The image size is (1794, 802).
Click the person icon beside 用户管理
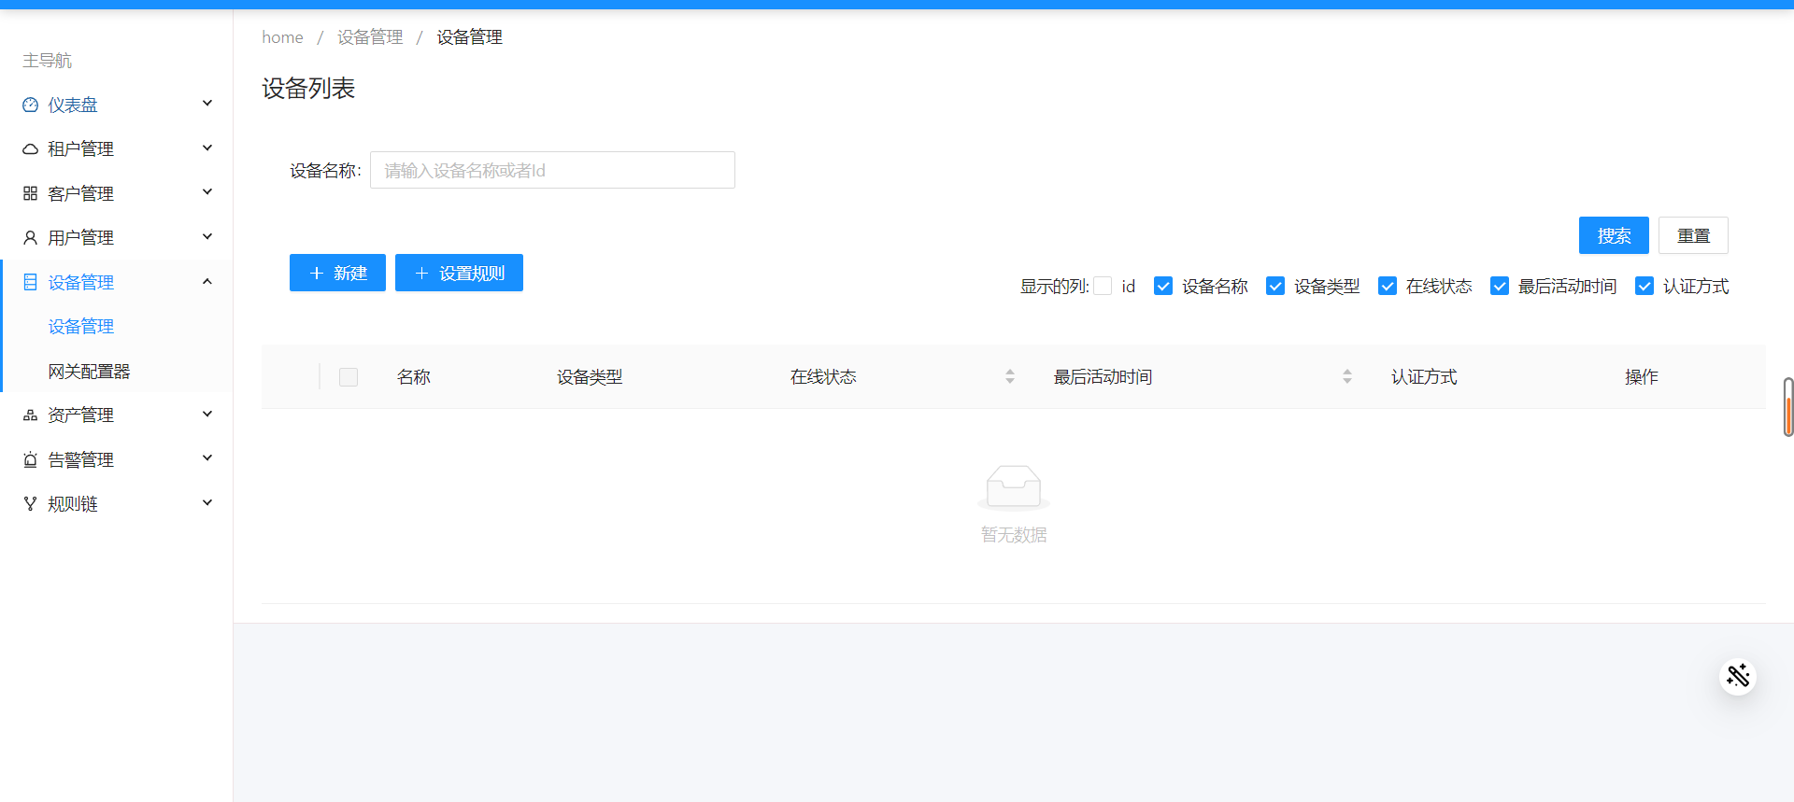pos(30,238)
